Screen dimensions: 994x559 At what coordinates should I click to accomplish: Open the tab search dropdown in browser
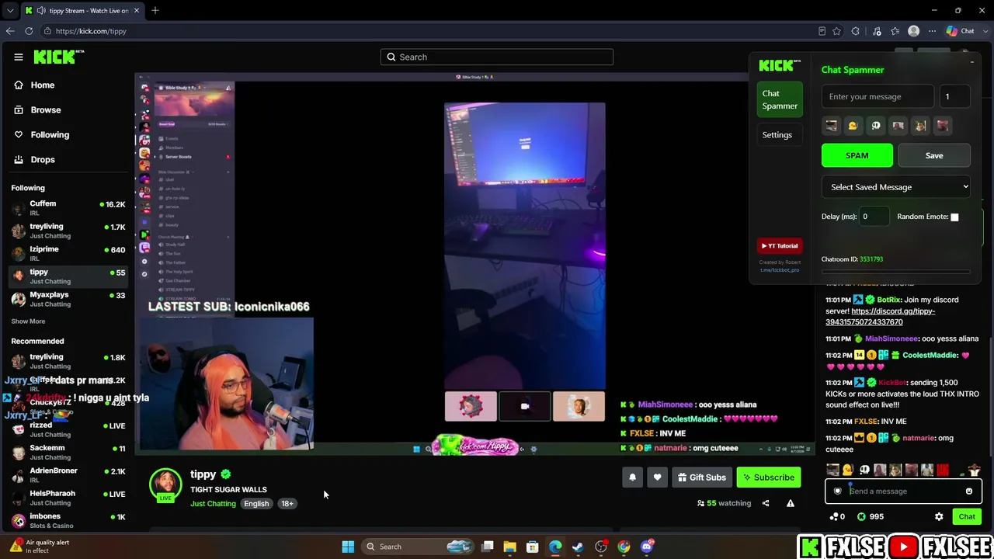(x=9, y=10)
